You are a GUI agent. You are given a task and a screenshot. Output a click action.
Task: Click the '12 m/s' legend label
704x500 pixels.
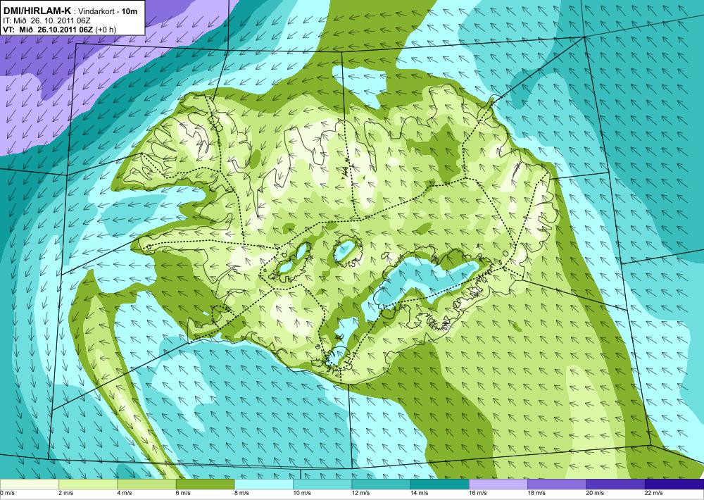point(361,493)
